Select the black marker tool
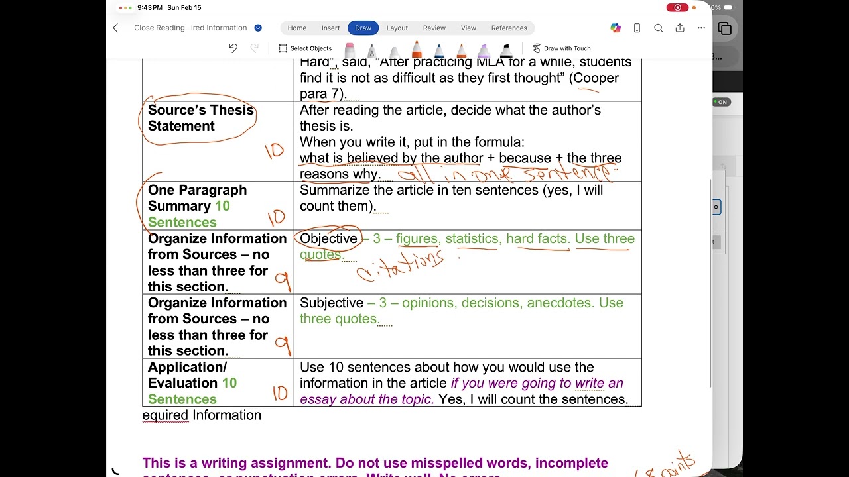 pos(506,50)
